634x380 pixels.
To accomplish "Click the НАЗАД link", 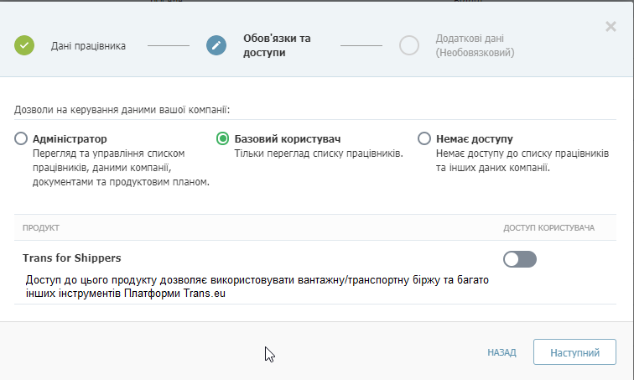I will pos(501,352).
